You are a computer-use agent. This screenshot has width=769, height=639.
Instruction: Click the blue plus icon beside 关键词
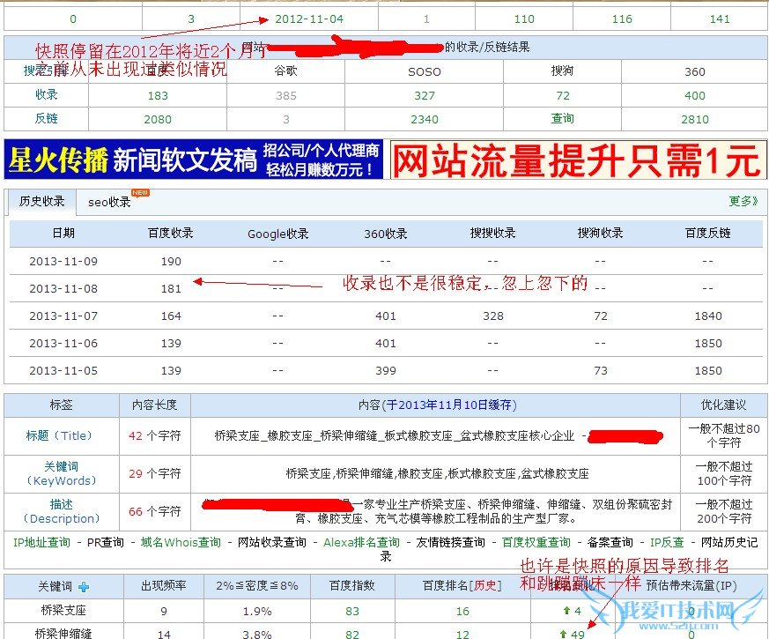(84, 586)
